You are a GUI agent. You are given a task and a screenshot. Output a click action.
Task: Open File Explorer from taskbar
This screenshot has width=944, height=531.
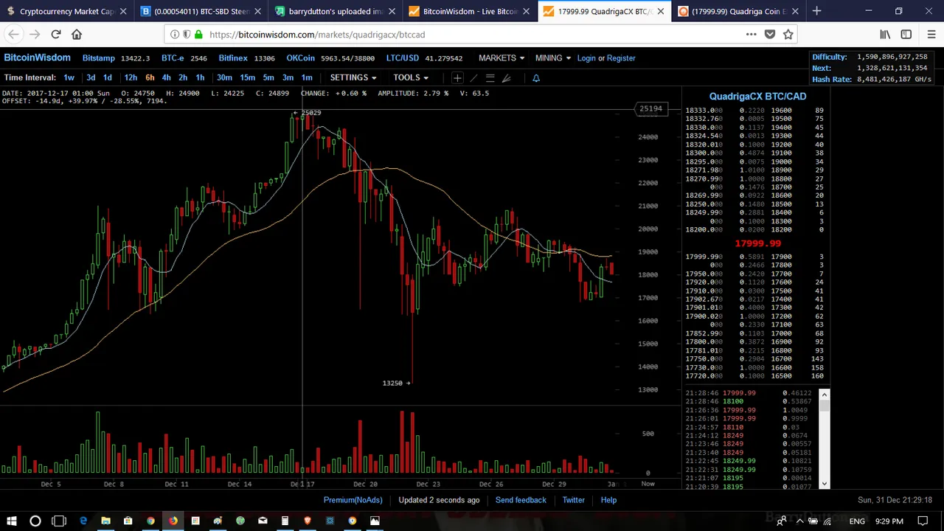pos(105,521)
